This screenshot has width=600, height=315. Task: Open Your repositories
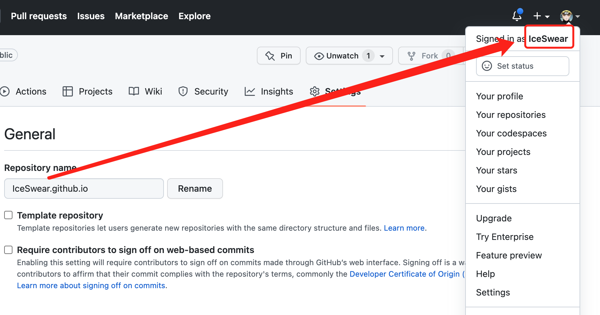(x=511, y=115)
